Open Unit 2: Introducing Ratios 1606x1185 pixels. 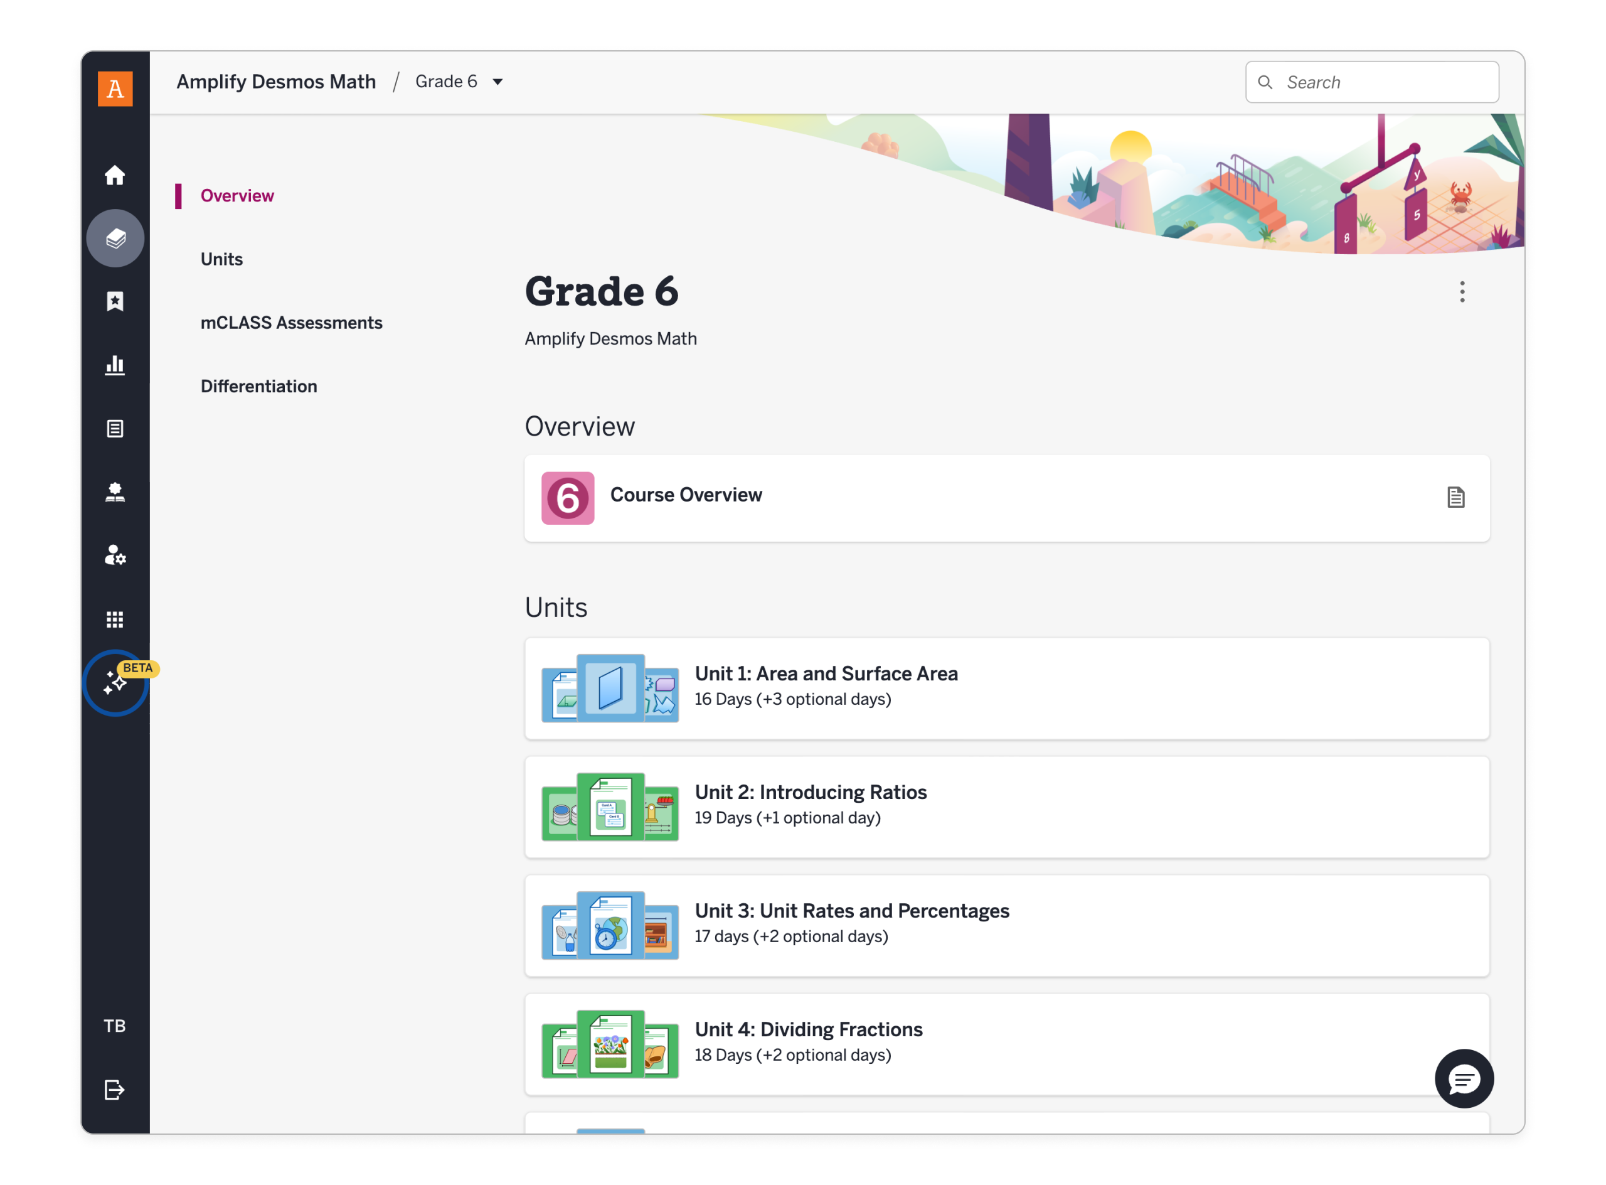coord(1009,808)
